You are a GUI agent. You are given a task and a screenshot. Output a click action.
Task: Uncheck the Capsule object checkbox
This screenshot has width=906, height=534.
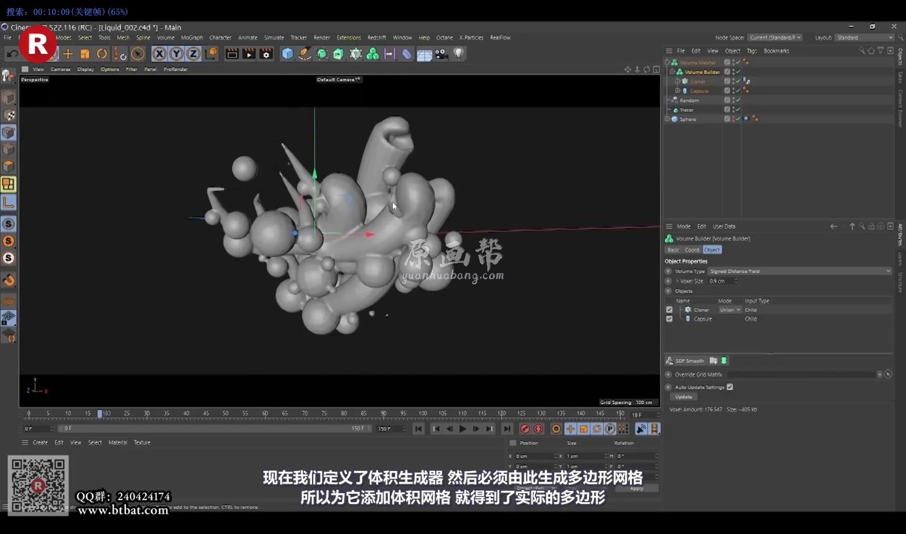click(669, 319)
